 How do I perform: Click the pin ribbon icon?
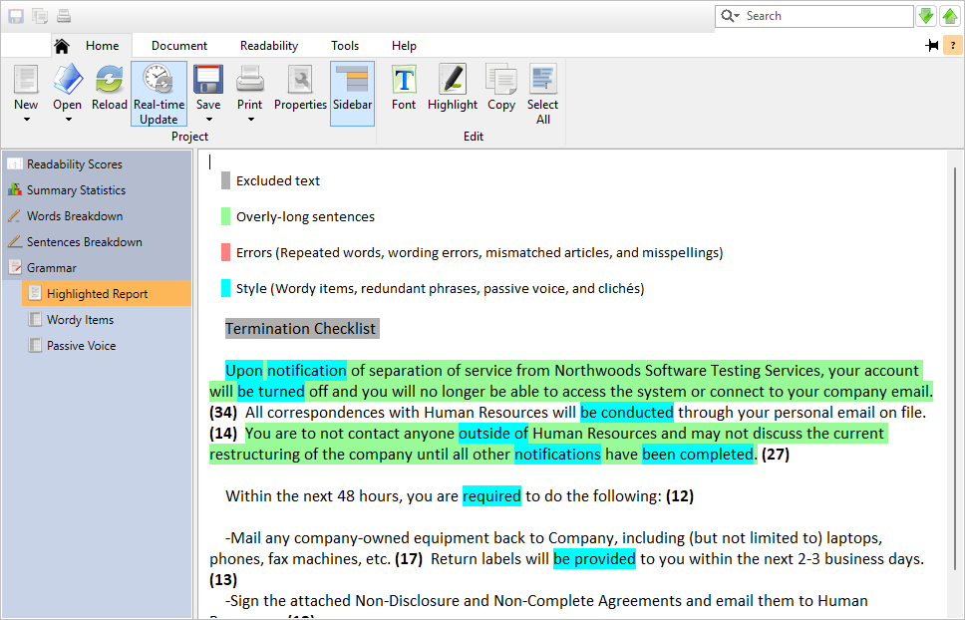coord(932,46)
